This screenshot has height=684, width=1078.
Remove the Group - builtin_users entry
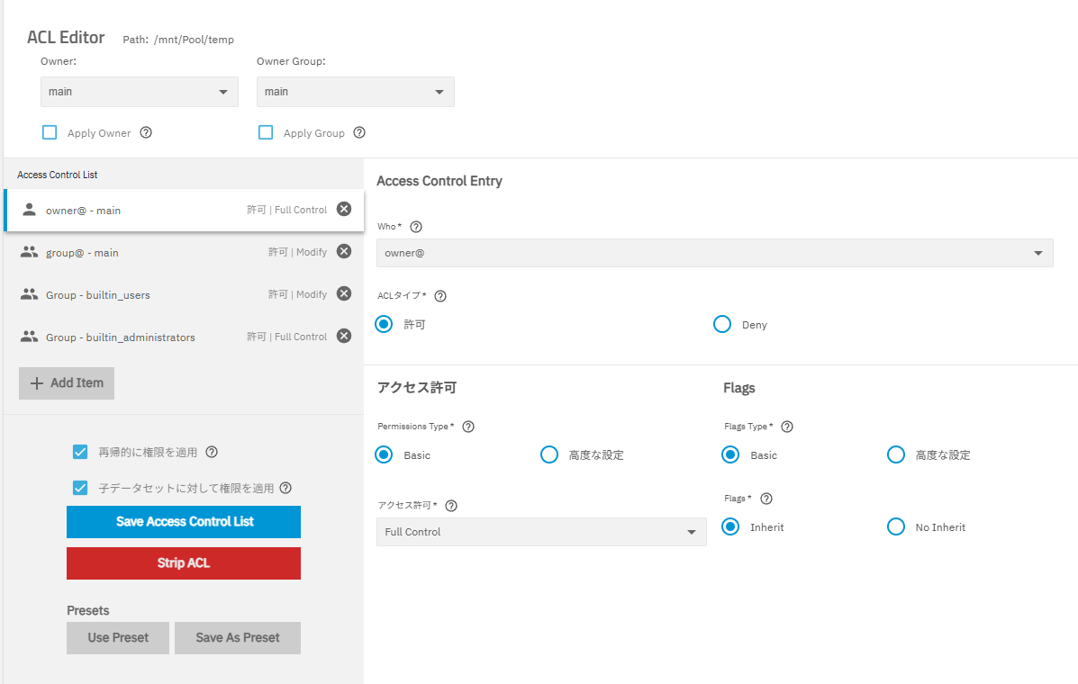click(x=344, y=293)
